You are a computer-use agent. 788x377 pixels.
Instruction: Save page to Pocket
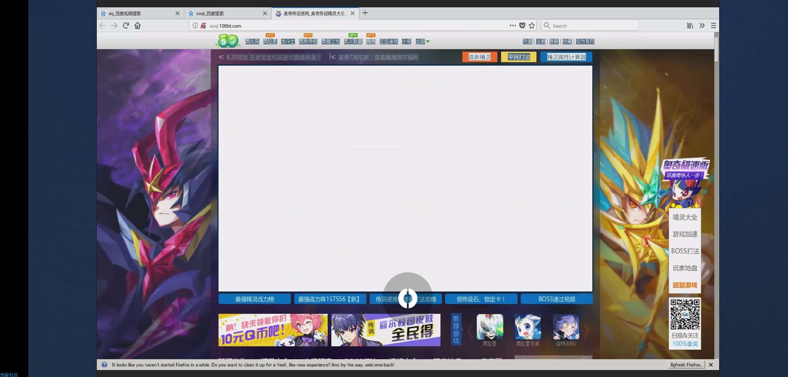pyautogui.click(x=522, y=25)
